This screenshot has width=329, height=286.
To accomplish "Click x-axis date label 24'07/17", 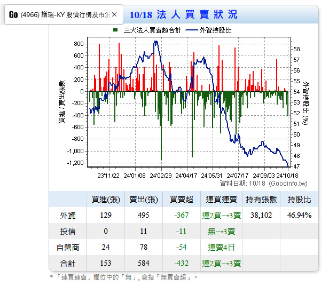I will pos(237,176).
